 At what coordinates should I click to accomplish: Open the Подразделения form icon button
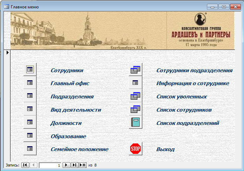coord(30,96)
